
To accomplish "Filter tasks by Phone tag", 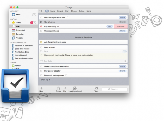I will (74, 11).
